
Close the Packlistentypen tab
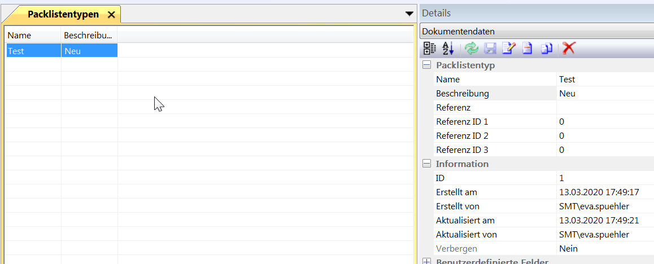(x=111, y=15)
